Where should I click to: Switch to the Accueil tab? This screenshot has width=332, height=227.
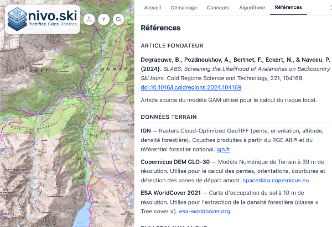click(x=152, y=8)
